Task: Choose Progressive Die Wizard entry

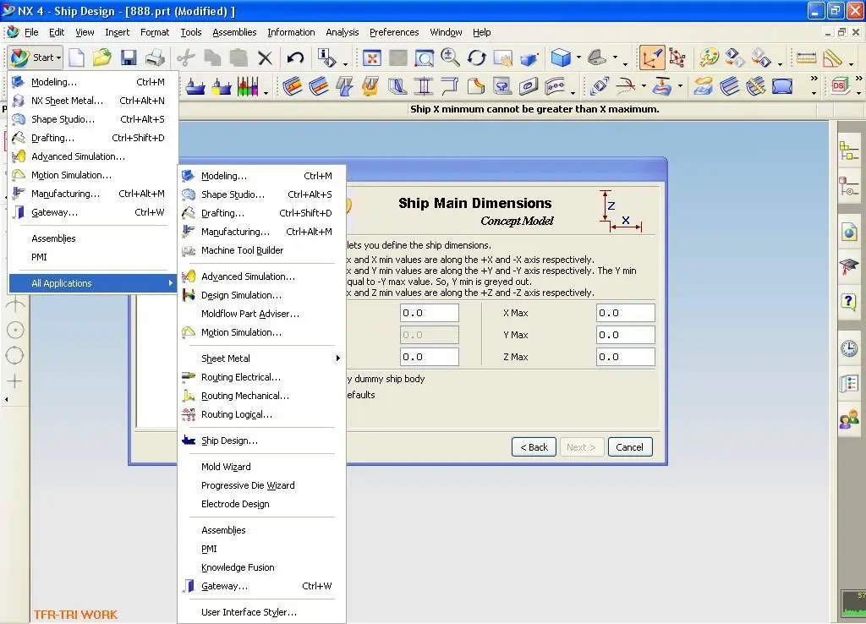Action: click(262, 485)
